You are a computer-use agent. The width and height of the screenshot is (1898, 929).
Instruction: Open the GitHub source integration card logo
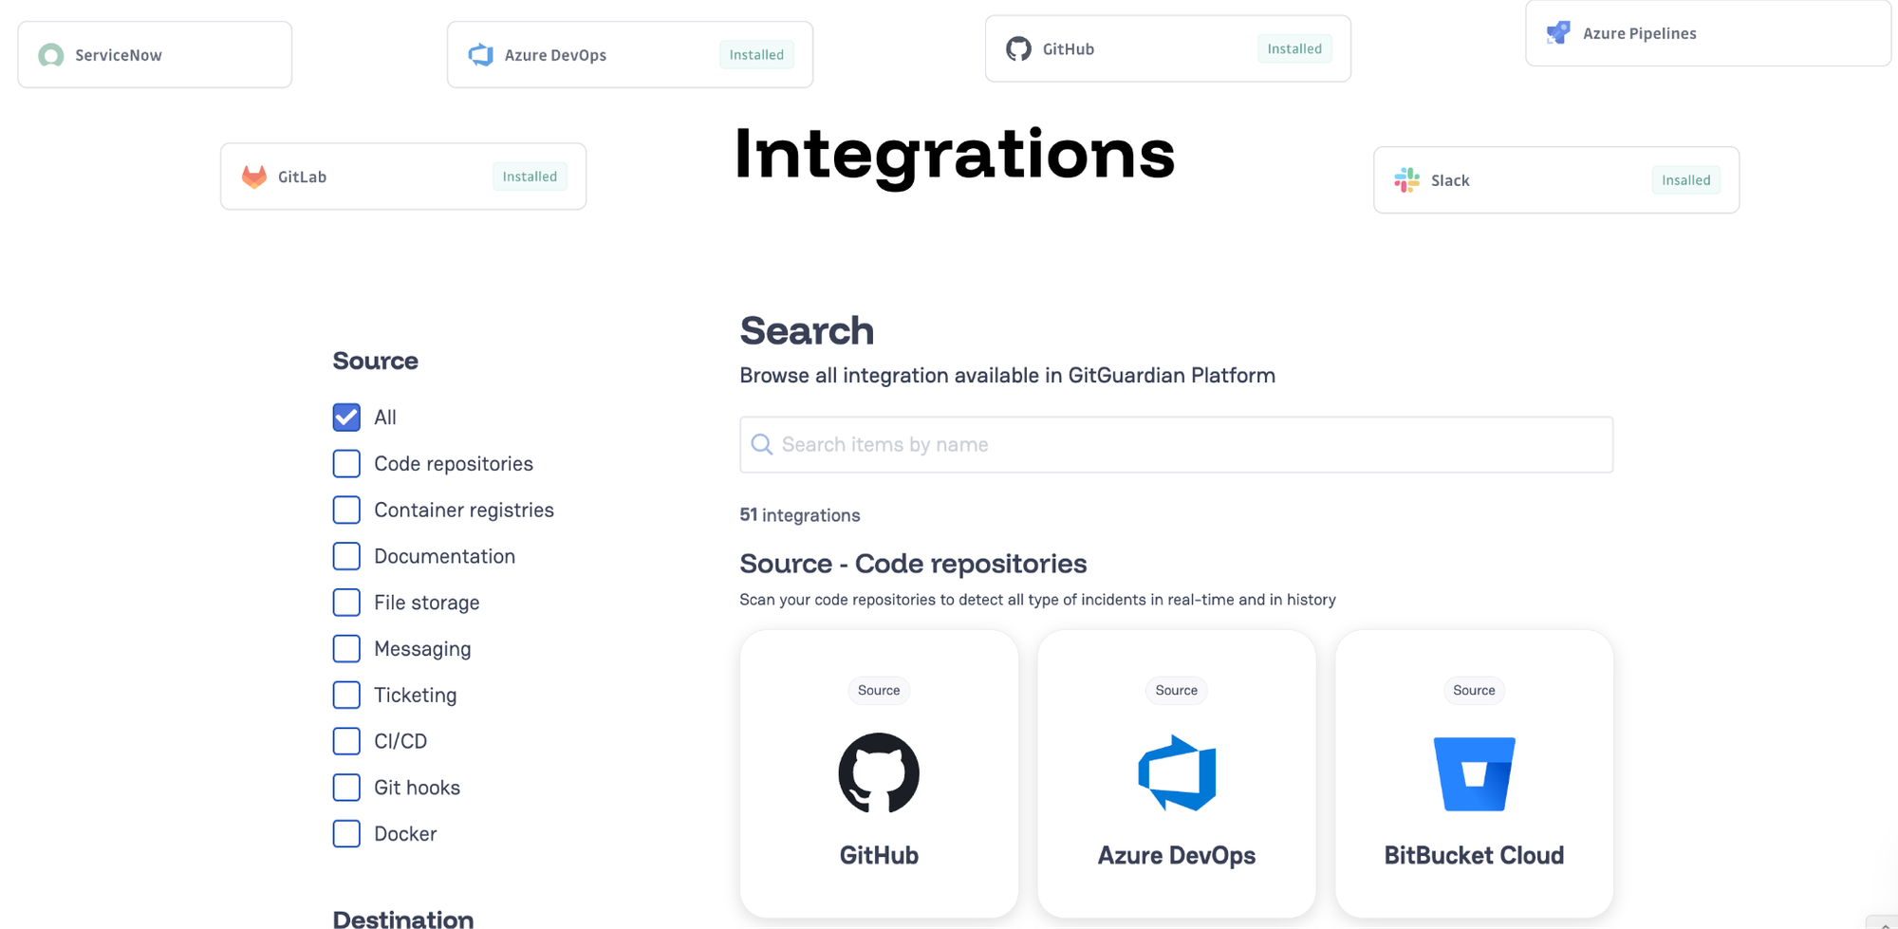pyautogui.click(x=879, y=772)
